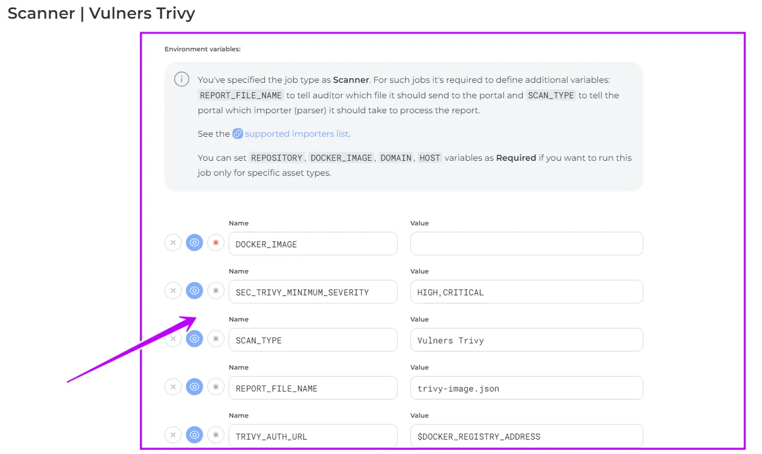Remove the SEC_TRIVY_MINIMUM_SEVERITY variable row
Image resolution: width=762 pixels, height=454 pixels.
pos(173,291)
